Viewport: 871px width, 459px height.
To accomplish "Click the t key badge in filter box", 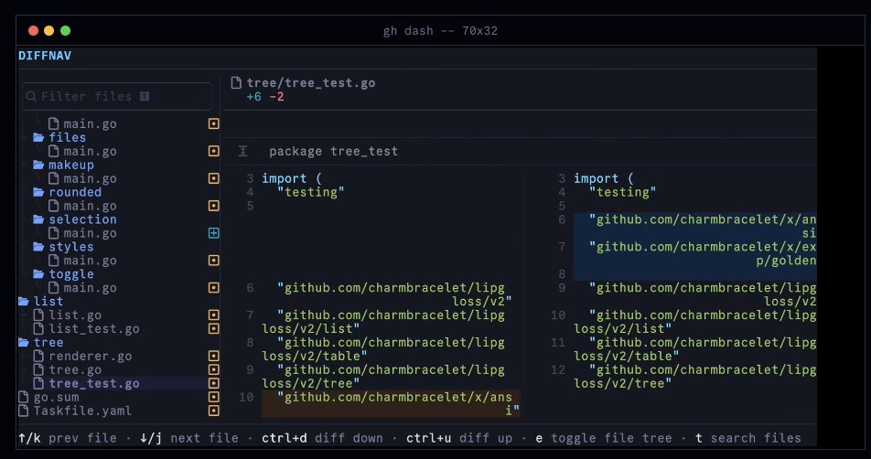I will (x=145, y=97).
